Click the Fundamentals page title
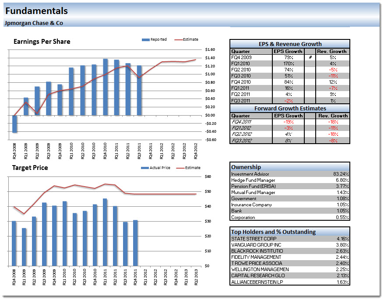Image resolution: width=384 pixels, height=300 pixels. tap(36, 11)
